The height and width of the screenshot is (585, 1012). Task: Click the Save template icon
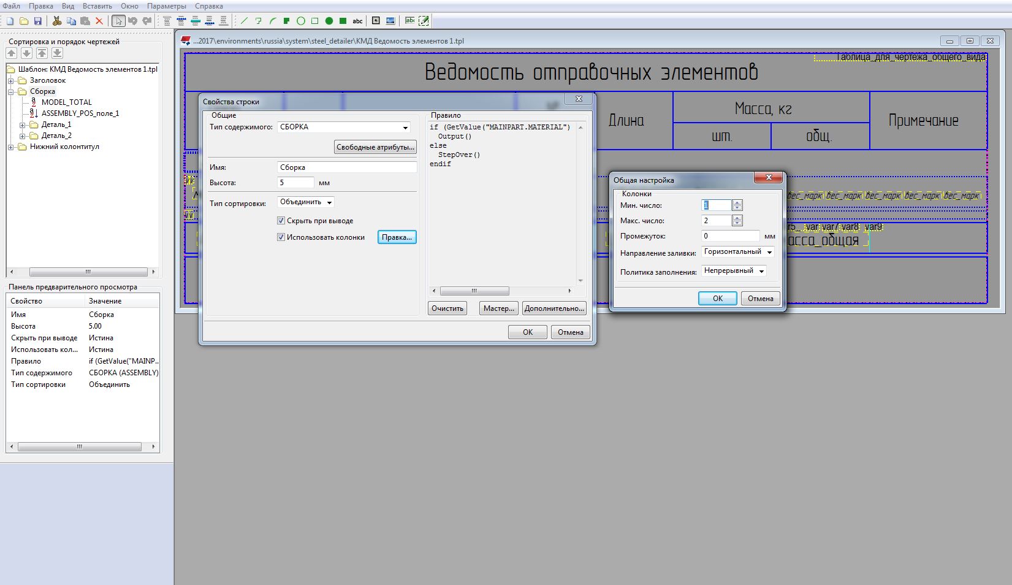[x=37, y=21]
